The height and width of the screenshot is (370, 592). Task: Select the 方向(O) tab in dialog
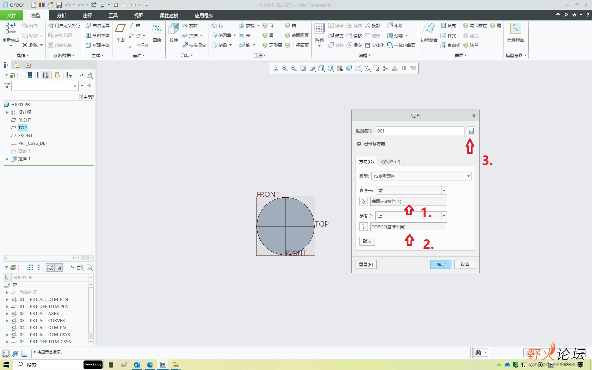click(x=366, y=162)
